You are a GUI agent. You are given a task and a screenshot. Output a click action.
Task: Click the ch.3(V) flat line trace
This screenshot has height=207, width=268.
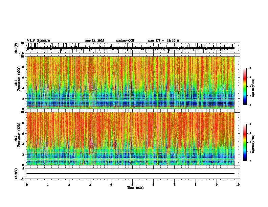(x=131, y=174)
